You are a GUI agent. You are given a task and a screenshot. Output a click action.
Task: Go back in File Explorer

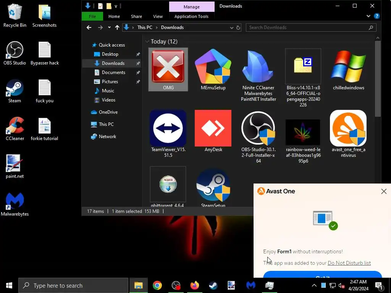pos(89,27)
